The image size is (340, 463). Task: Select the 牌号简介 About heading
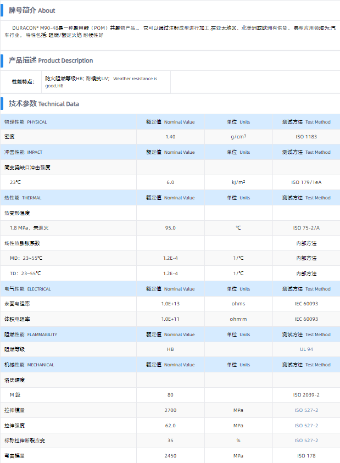[x=32, y=10]
